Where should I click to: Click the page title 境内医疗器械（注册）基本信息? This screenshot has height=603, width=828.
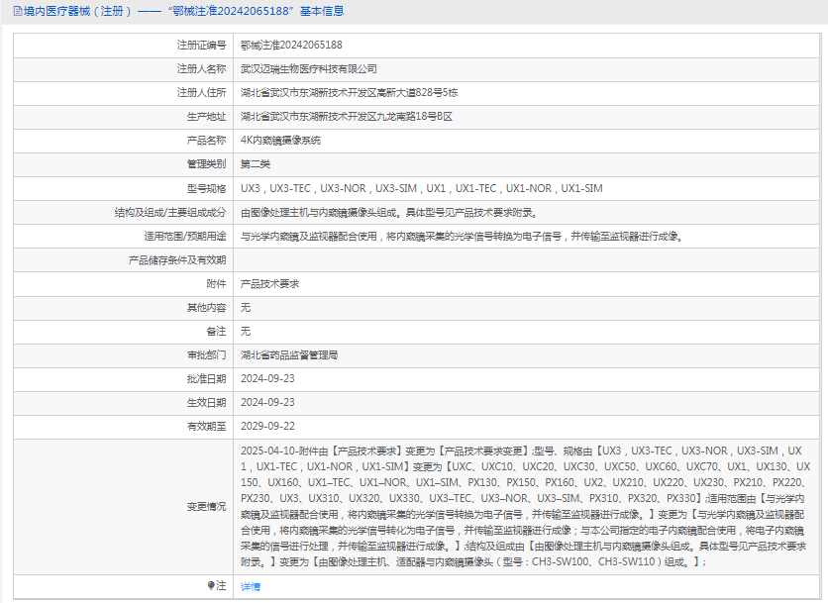pyautogui.click(x=184, y=11)
